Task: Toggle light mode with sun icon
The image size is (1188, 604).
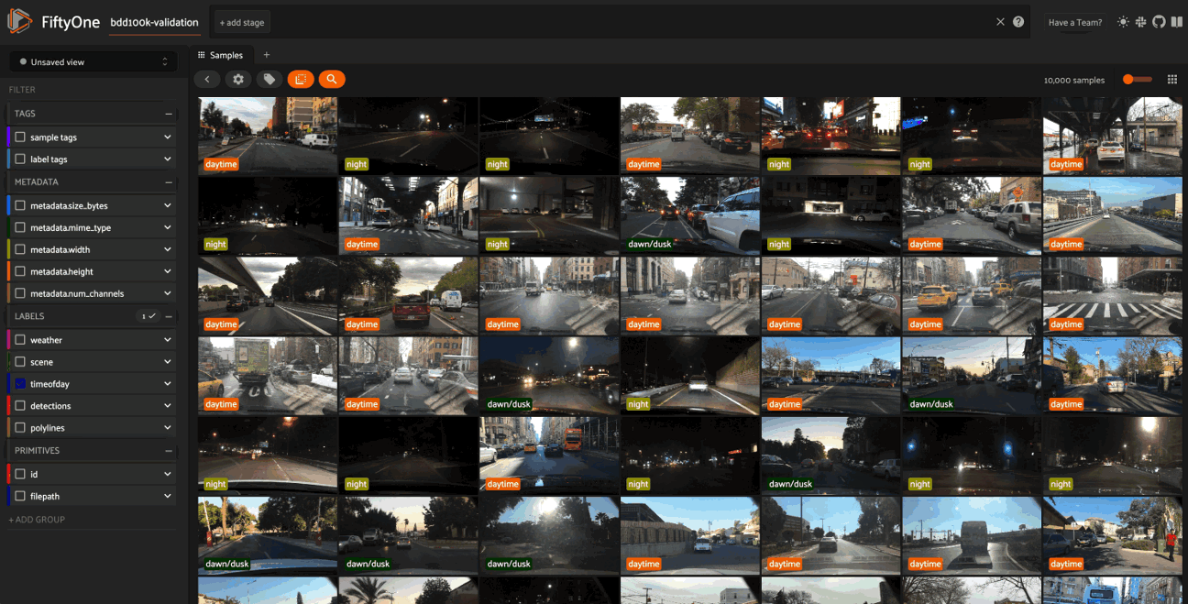Action: (1123, 22)
